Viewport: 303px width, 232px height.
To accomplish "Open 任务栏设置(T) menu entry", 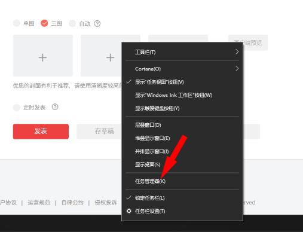I will [x=182, y=211].
